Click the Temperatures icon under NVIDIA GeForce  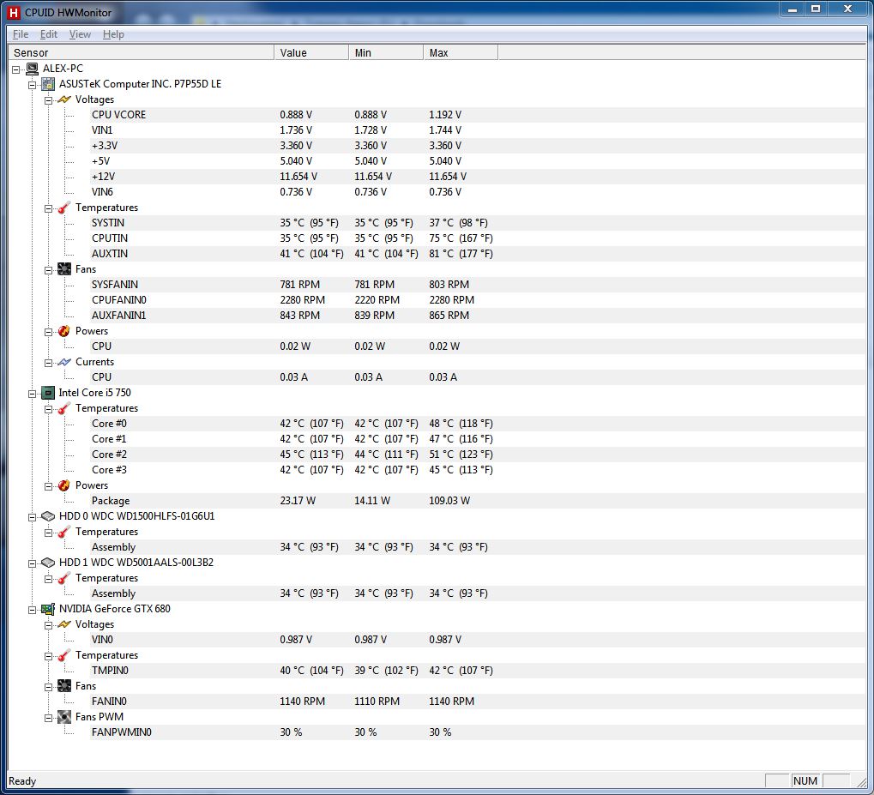[64, 655]
